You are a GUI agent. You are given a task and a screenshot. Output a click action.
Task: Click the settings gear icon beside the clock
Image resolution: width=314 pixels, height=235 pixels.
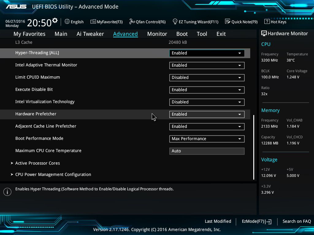[55, 21]
